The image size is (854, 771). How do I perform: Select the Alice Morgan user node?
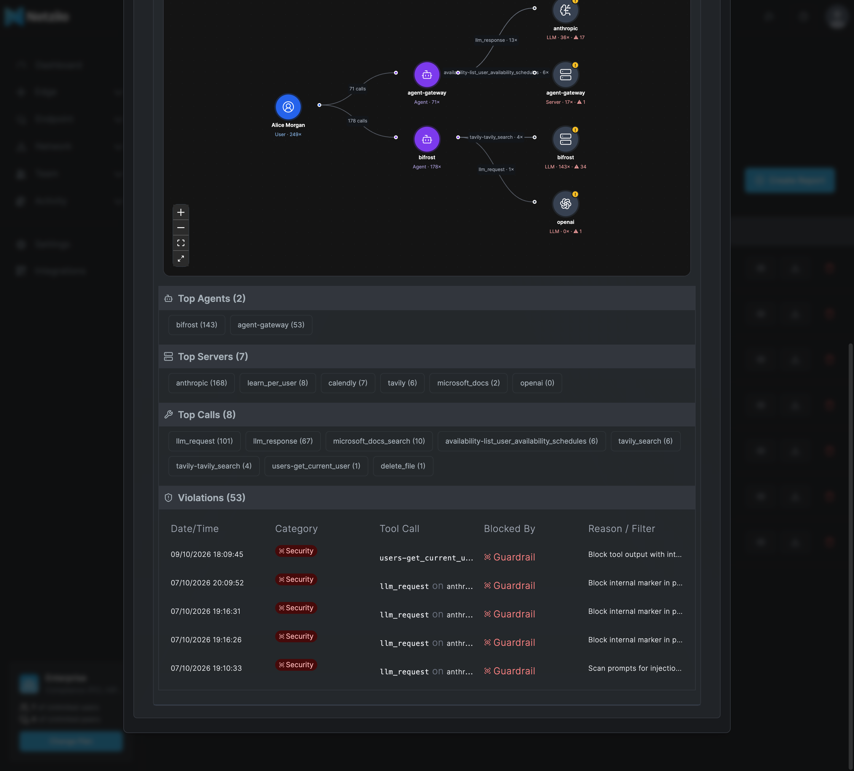288,107
